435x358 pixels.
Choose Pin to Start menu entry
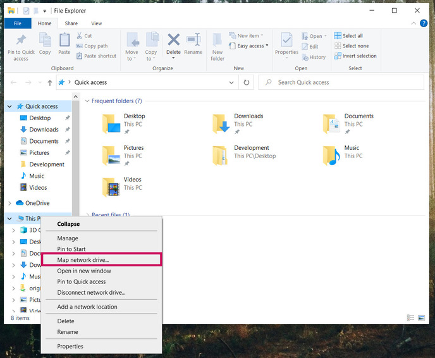click(x=102, y=249)
